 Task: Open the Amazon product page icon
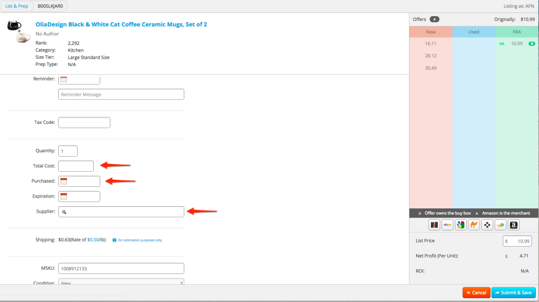pos(514,225)
